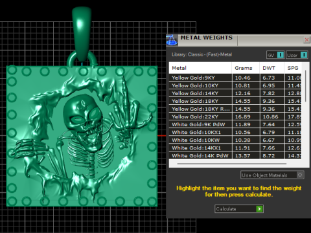Click the 16.89 grams value
The image size is (311, 233).
click(x=243, y=116)
